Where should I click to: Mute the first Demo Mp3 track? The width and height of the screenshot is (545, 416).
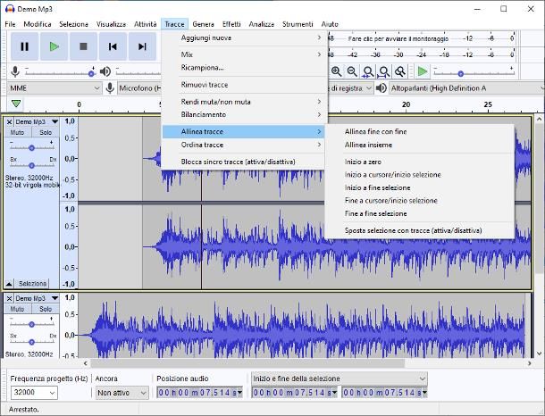(x=17, y=133)
